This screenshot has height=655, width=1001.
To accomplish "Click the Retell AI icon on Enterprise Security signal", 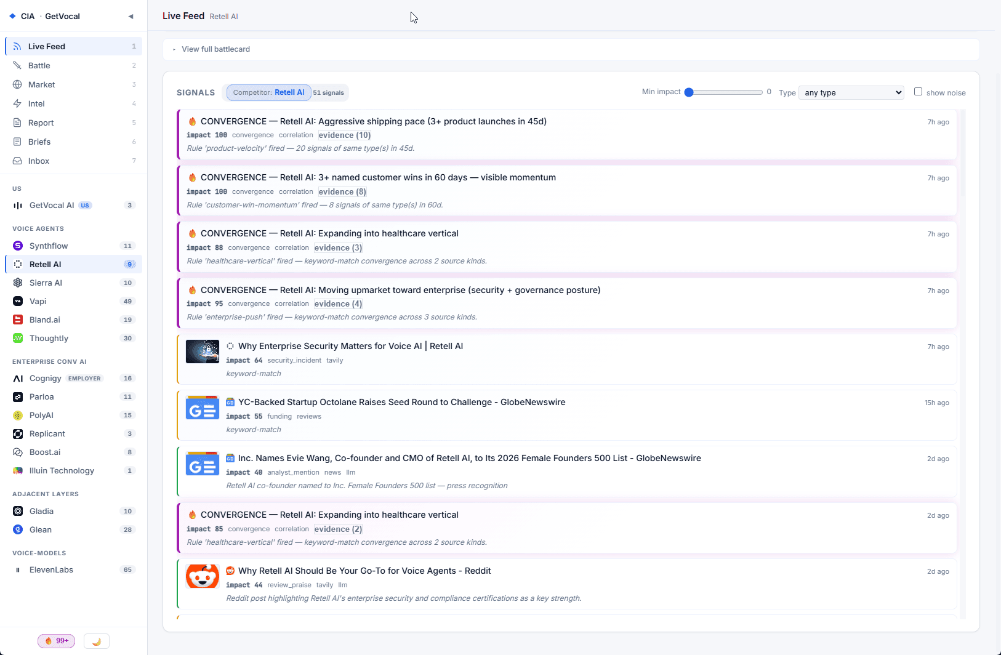I will pyautogui.click(x=230, y=346).
